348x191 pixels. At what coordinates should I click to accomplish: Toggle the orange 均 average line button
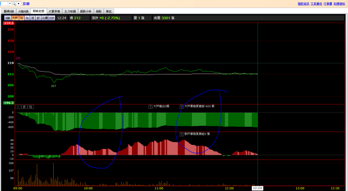coord(22,18)
